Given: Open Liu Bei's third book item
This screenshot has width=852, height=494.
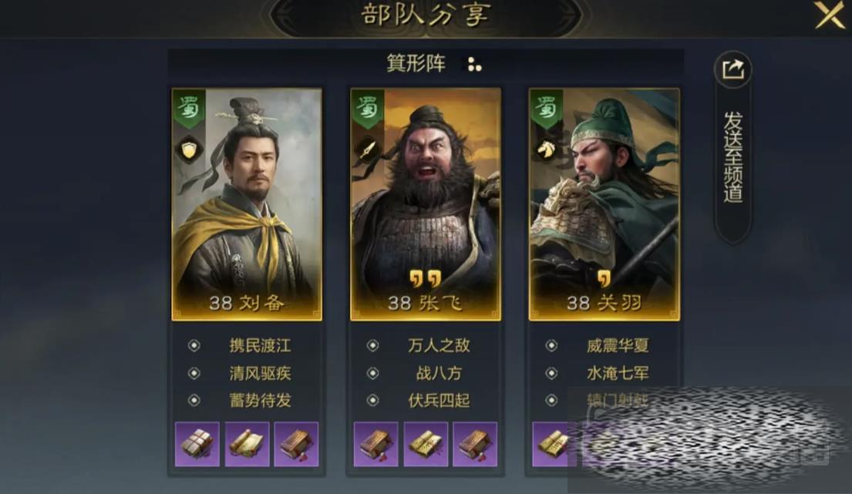Looking at the screenshot, I should [296, 444].
